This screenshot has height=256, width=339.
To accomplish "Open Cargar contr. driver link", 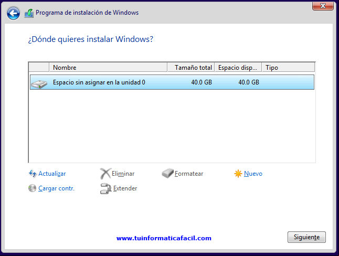I will [x=57, y=188].
